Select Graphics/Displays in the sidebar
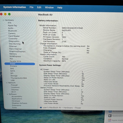Image resolution: width=123 pixels, height=123 pixels. point(17,51)
